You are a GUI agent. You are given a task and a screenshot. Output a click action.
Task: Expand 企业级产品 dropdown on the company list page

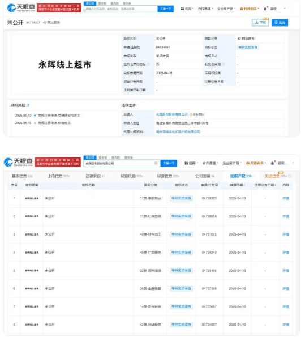pos(232,163)
